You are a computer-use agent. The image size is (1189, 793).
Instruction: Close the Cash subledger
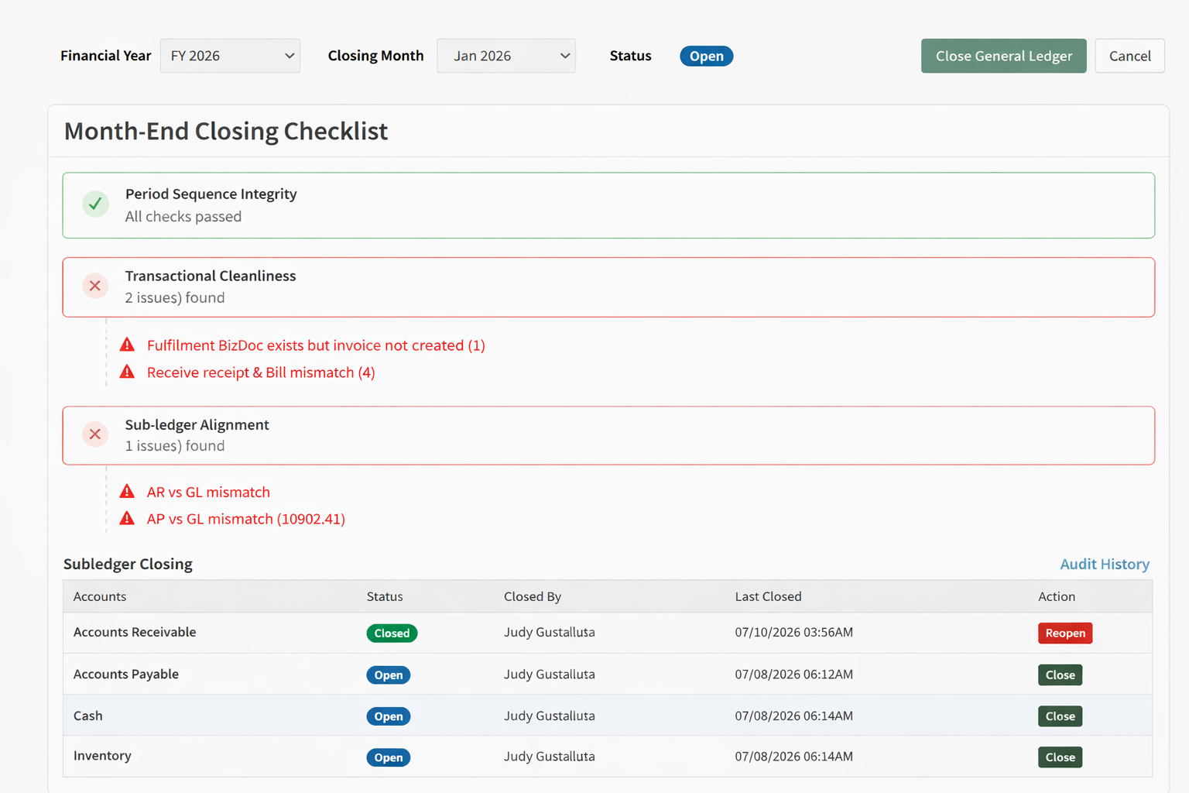(1060, 716)
